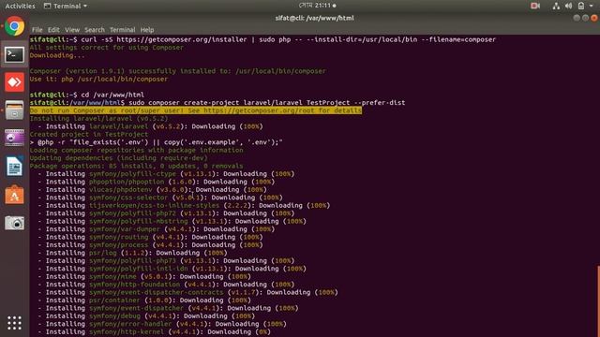Click the psr/log install line
The width and height of the screenshot is (600, 337).
[132, 253]
